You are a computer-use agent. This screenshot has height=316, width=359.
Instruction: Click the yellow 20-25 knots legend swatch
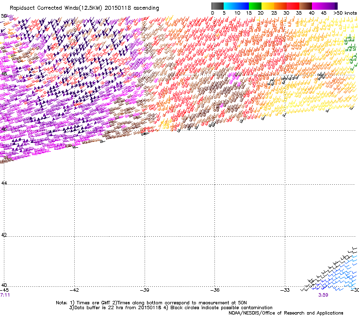click(x=268, y=6)
